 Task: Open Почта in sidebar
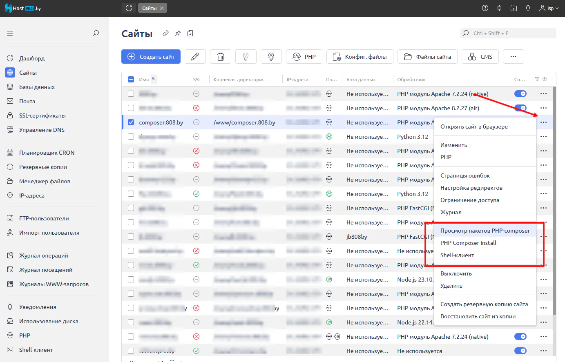point(27,101)
